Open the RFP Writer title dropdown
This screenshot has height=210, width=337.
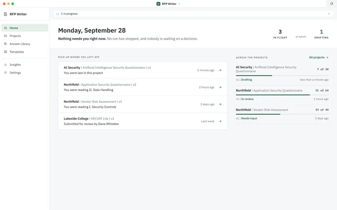click(168, 3)
